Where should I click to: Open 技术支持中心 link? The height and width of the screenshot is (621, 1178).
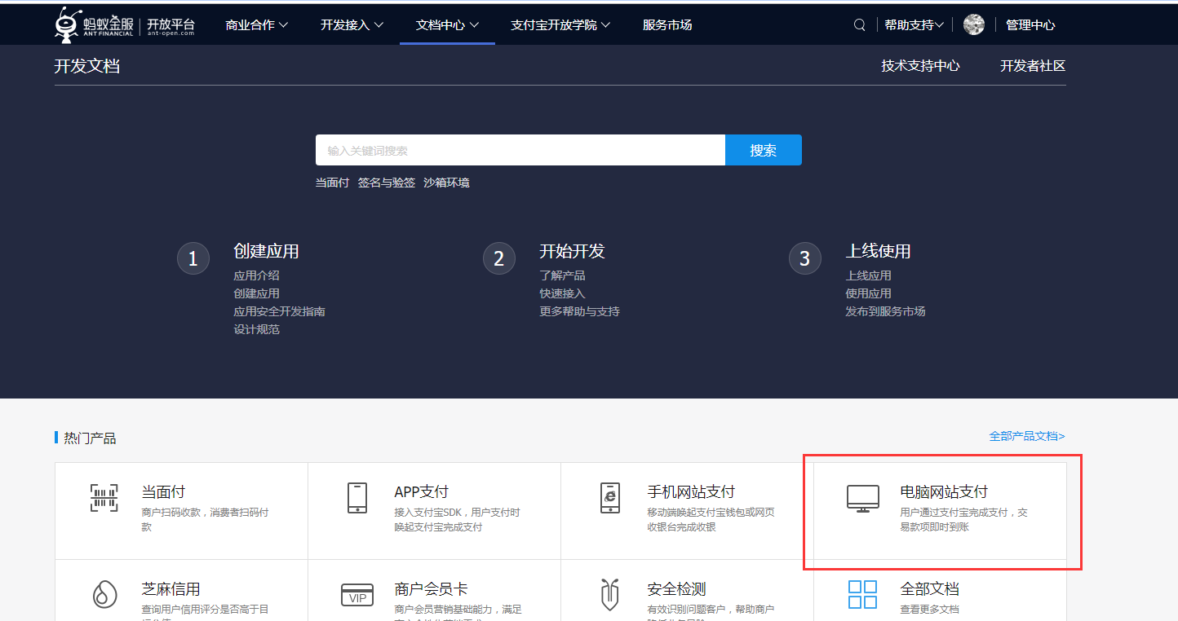click(920, 66)
